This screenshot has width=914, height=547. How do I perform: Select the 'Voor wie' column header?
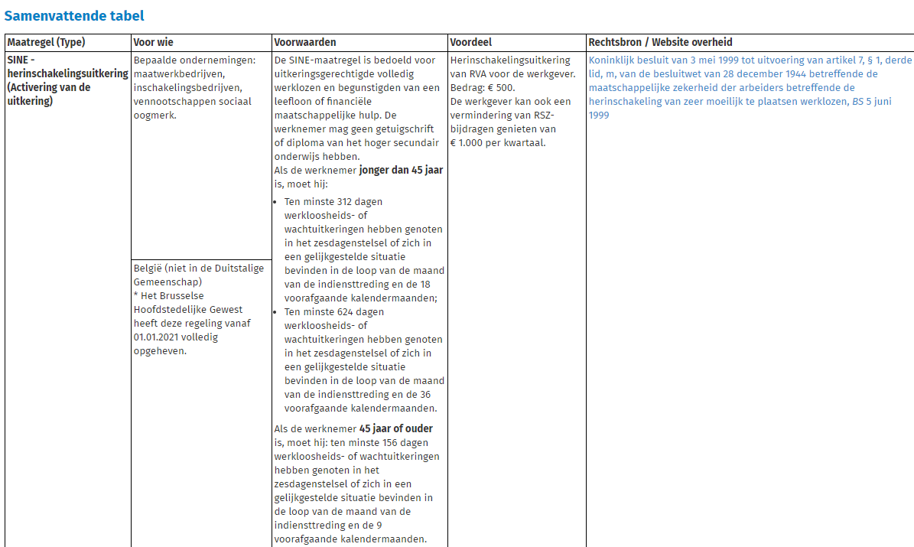coord(153,42)
